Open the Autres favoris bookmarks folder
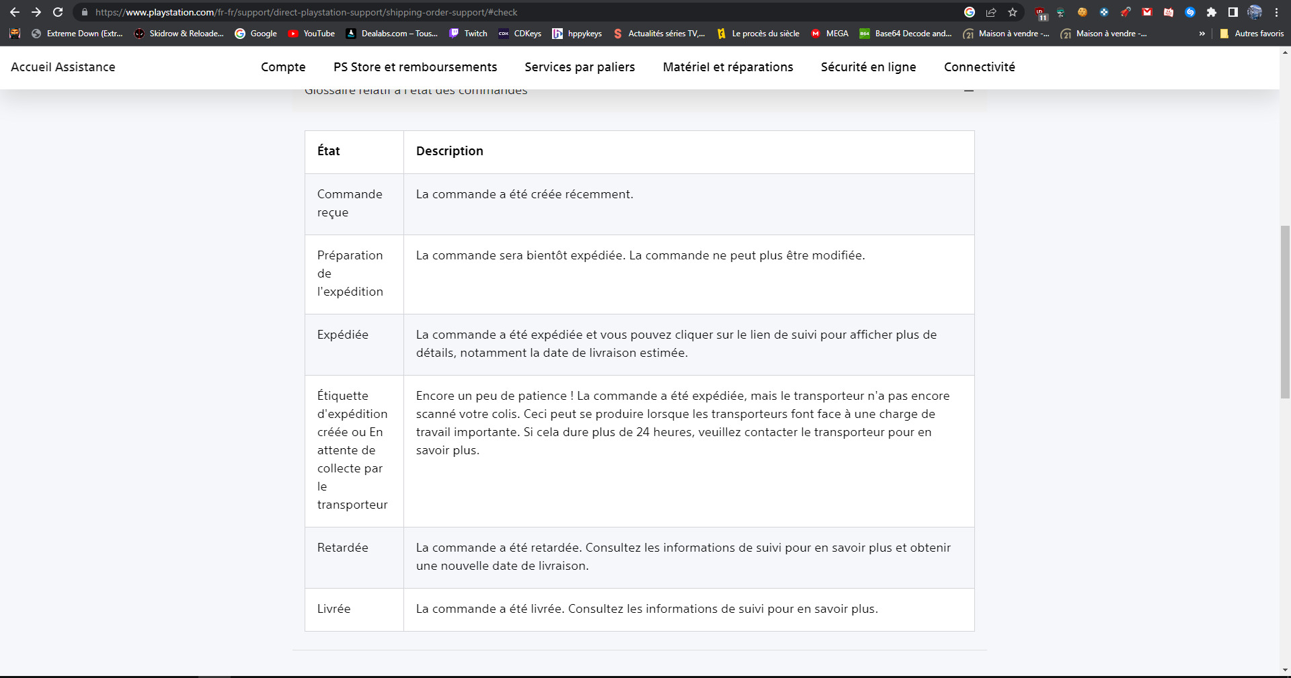 point(1252,34)
